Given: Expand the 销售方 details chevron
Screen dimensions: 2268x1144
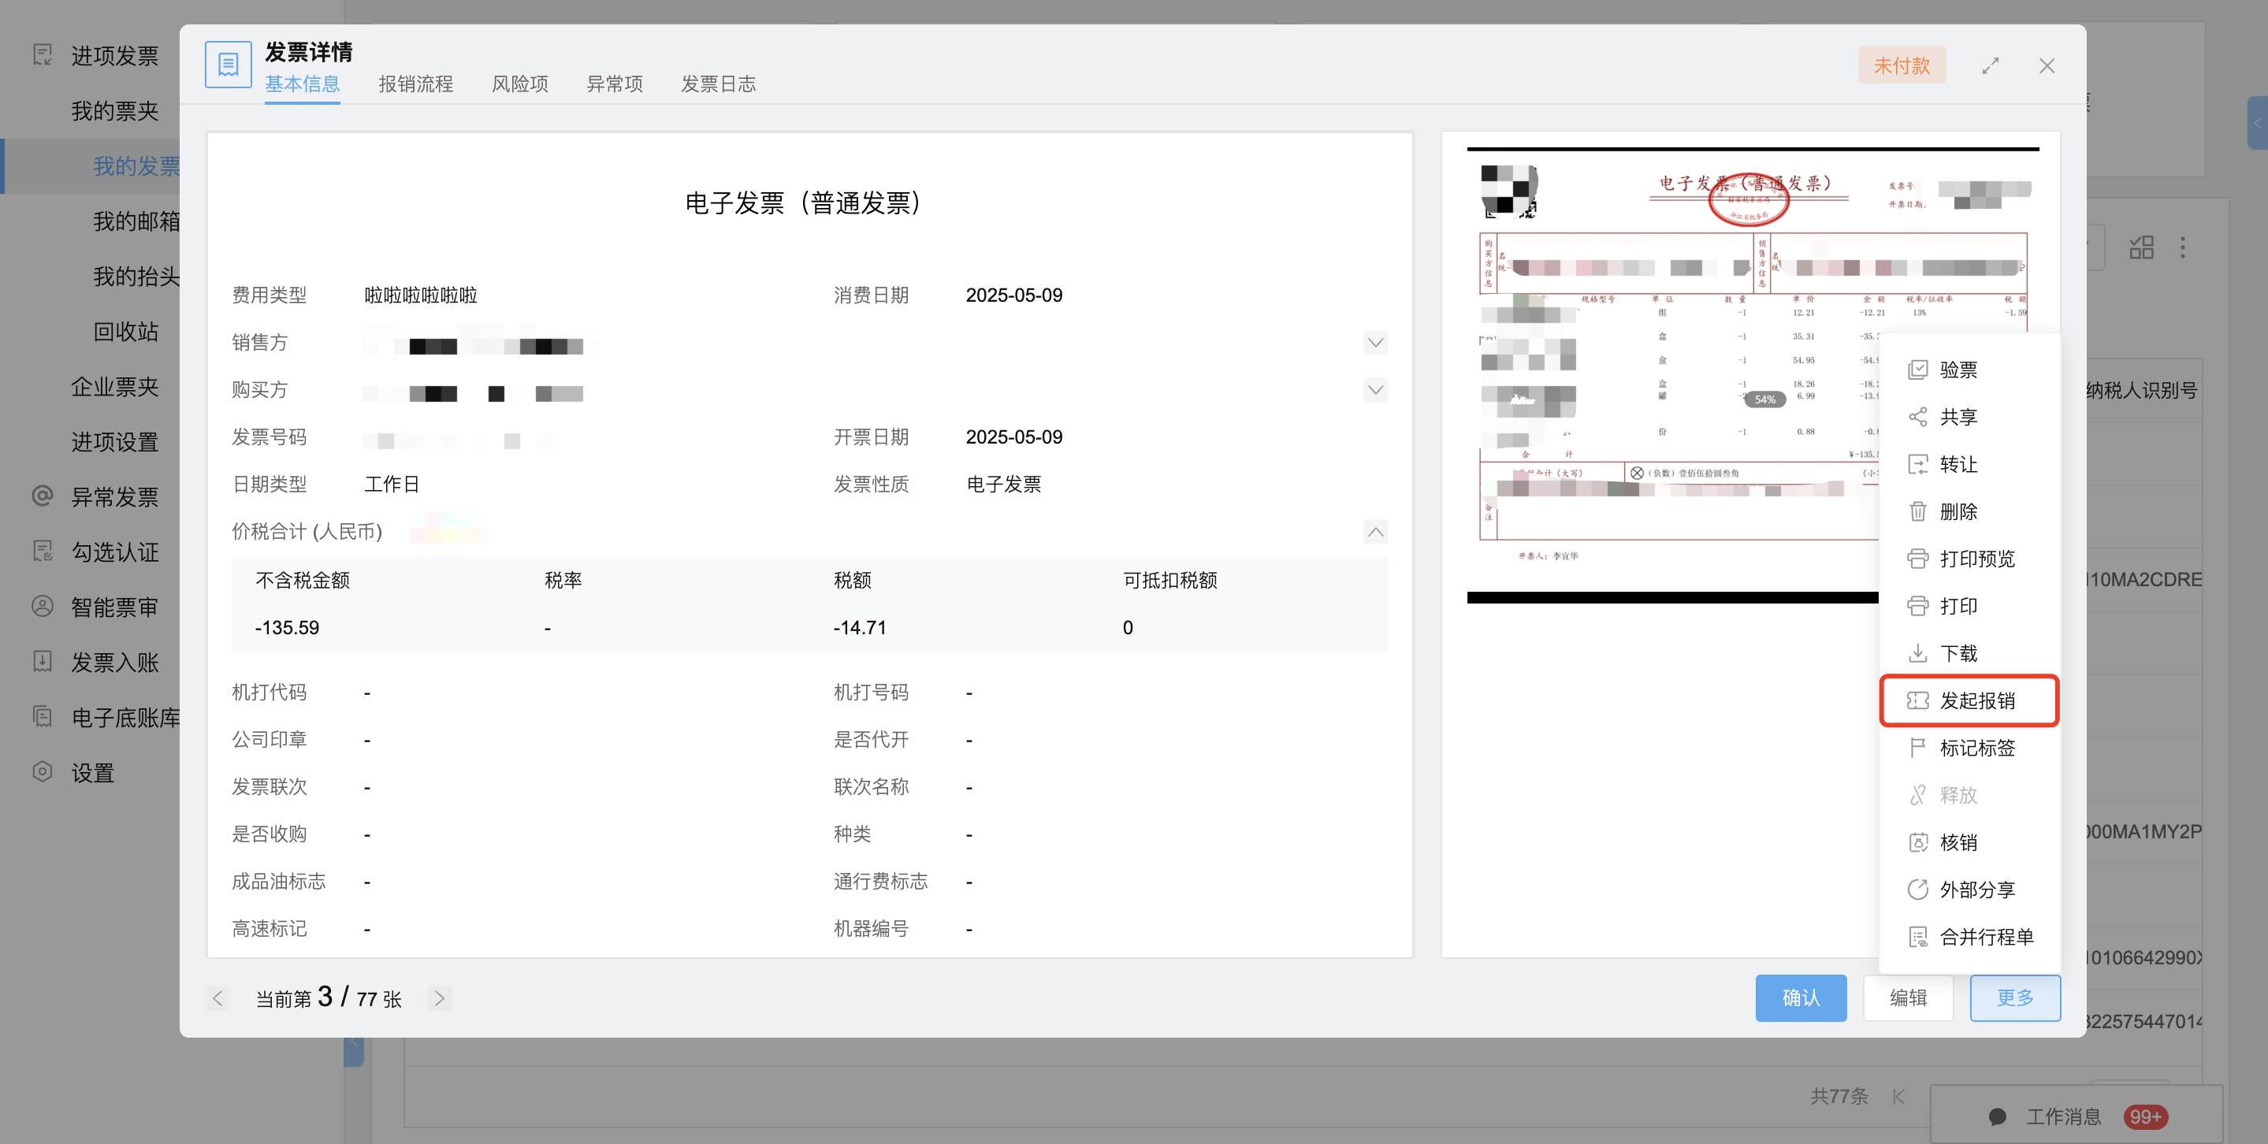Looking at the screenshot, I should [x=1375, y=344].
